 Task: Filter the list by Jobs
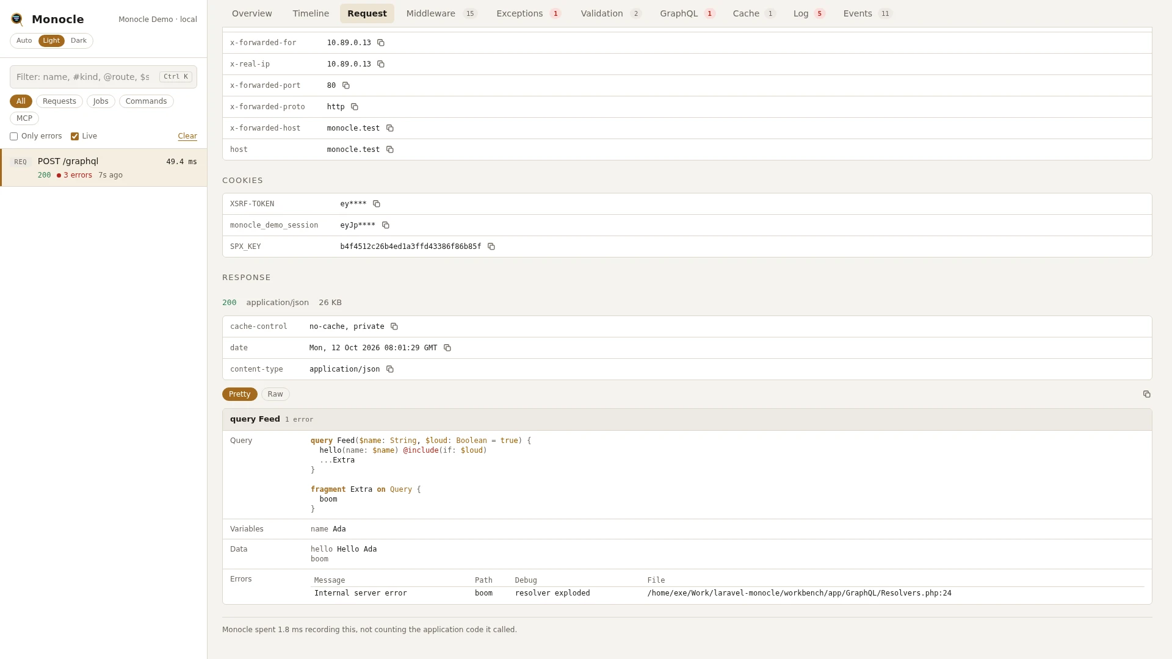click(x=101, y=101)
